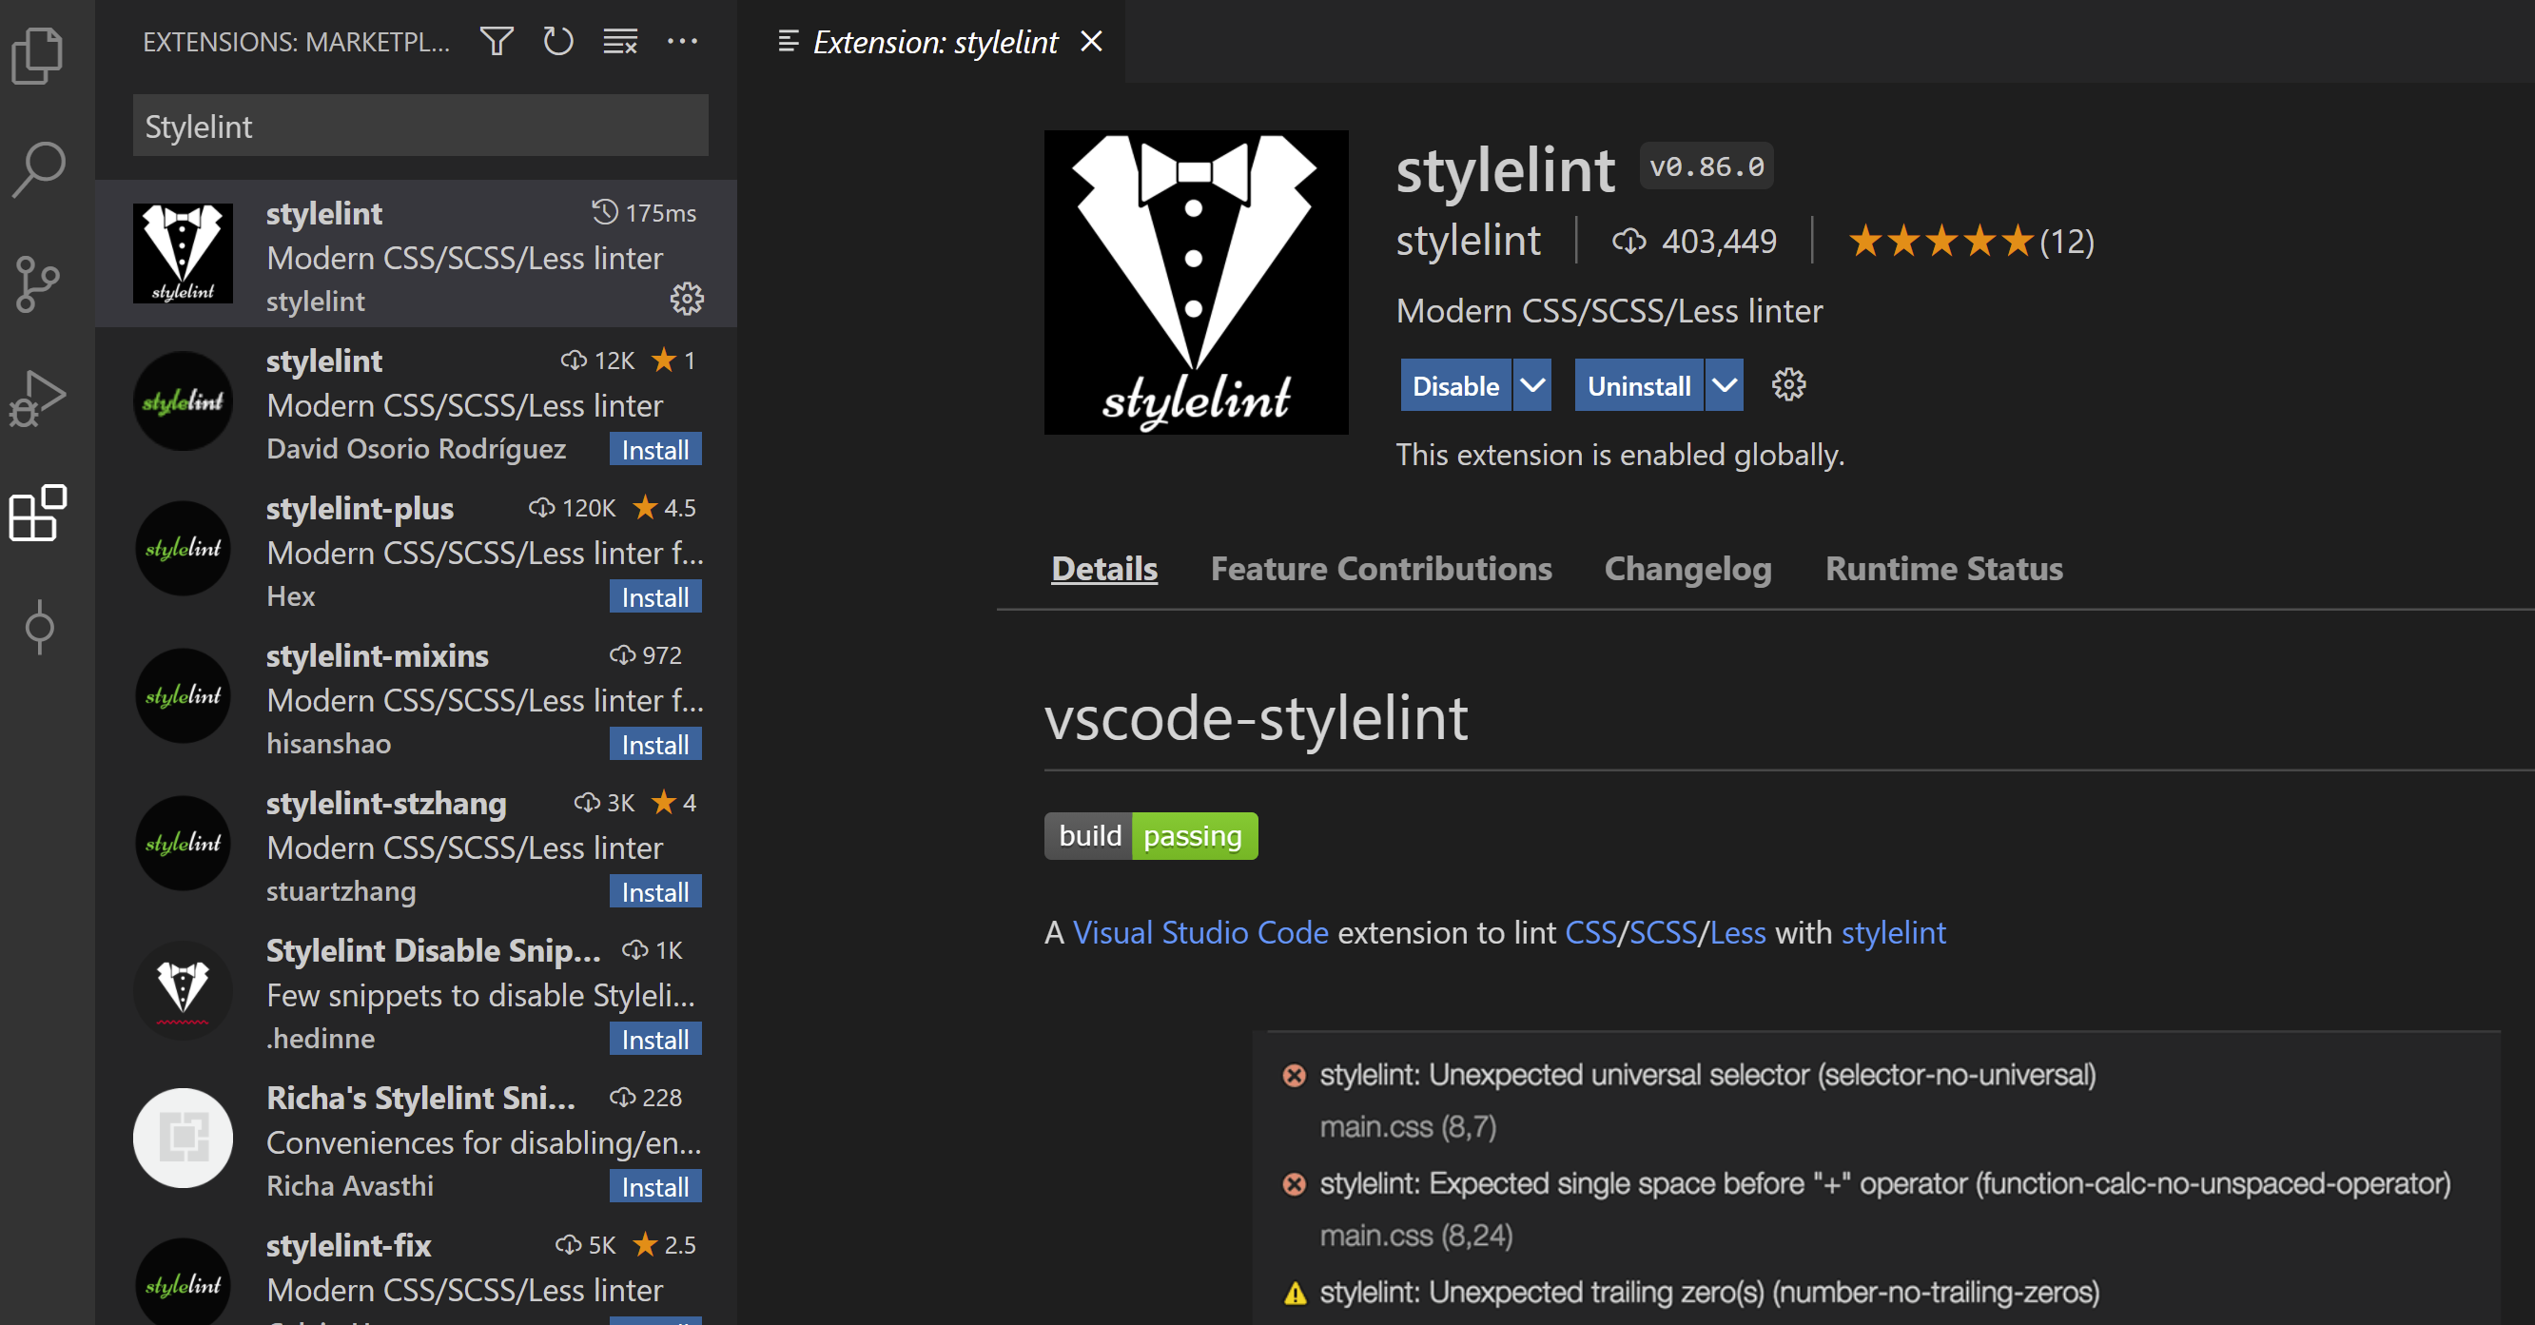Click 'This extension is enabled globally.' text
Screen dimensions: 2535x1325
pyautogui.click(x=1620, y=455)
